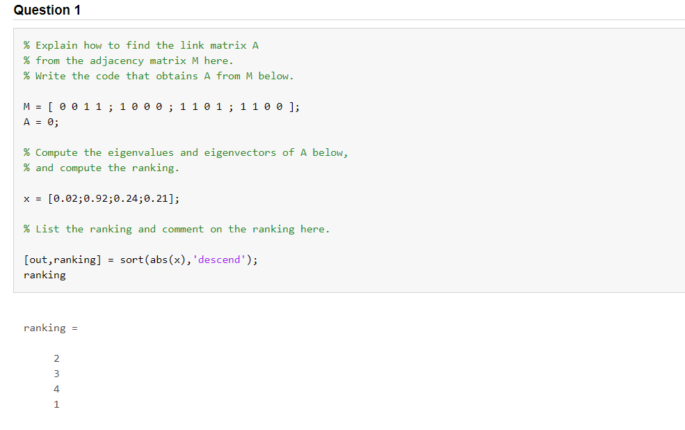This screenshot has height=430, width=685.
Task: Click the 'ranking =' output label
Action: [51, 328]
